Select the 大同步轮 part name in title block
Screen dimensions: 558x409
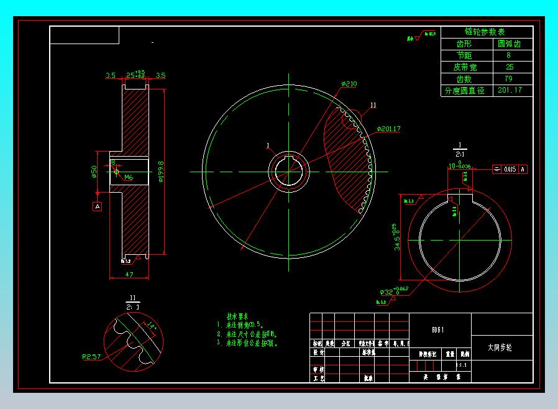pos(500,347)
